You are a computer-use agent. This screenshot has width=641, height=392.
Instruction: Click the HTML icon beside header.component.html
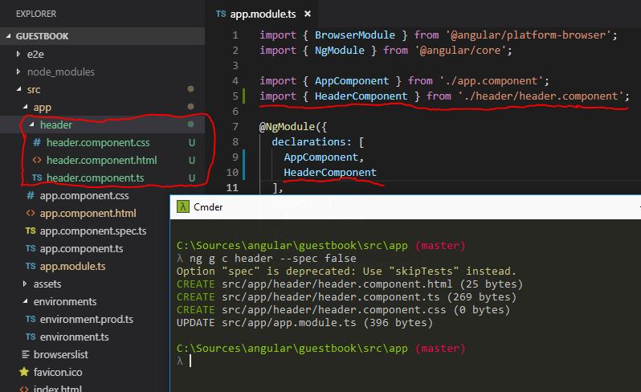[x=37, y=160]
